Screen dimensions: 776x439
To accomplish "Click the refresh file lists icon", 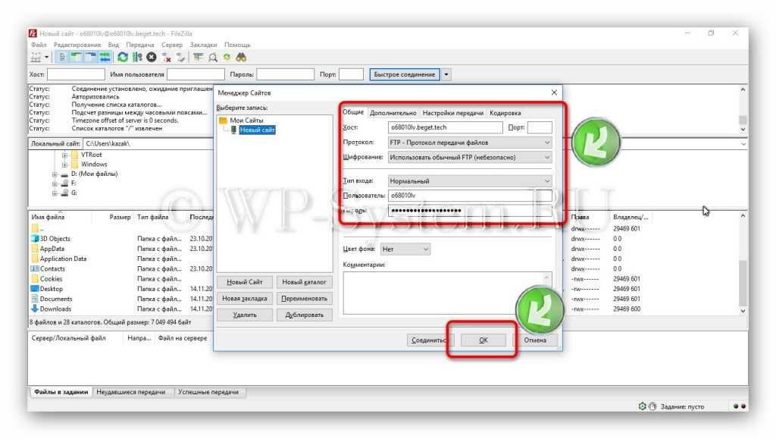I will tap(122, 57).
